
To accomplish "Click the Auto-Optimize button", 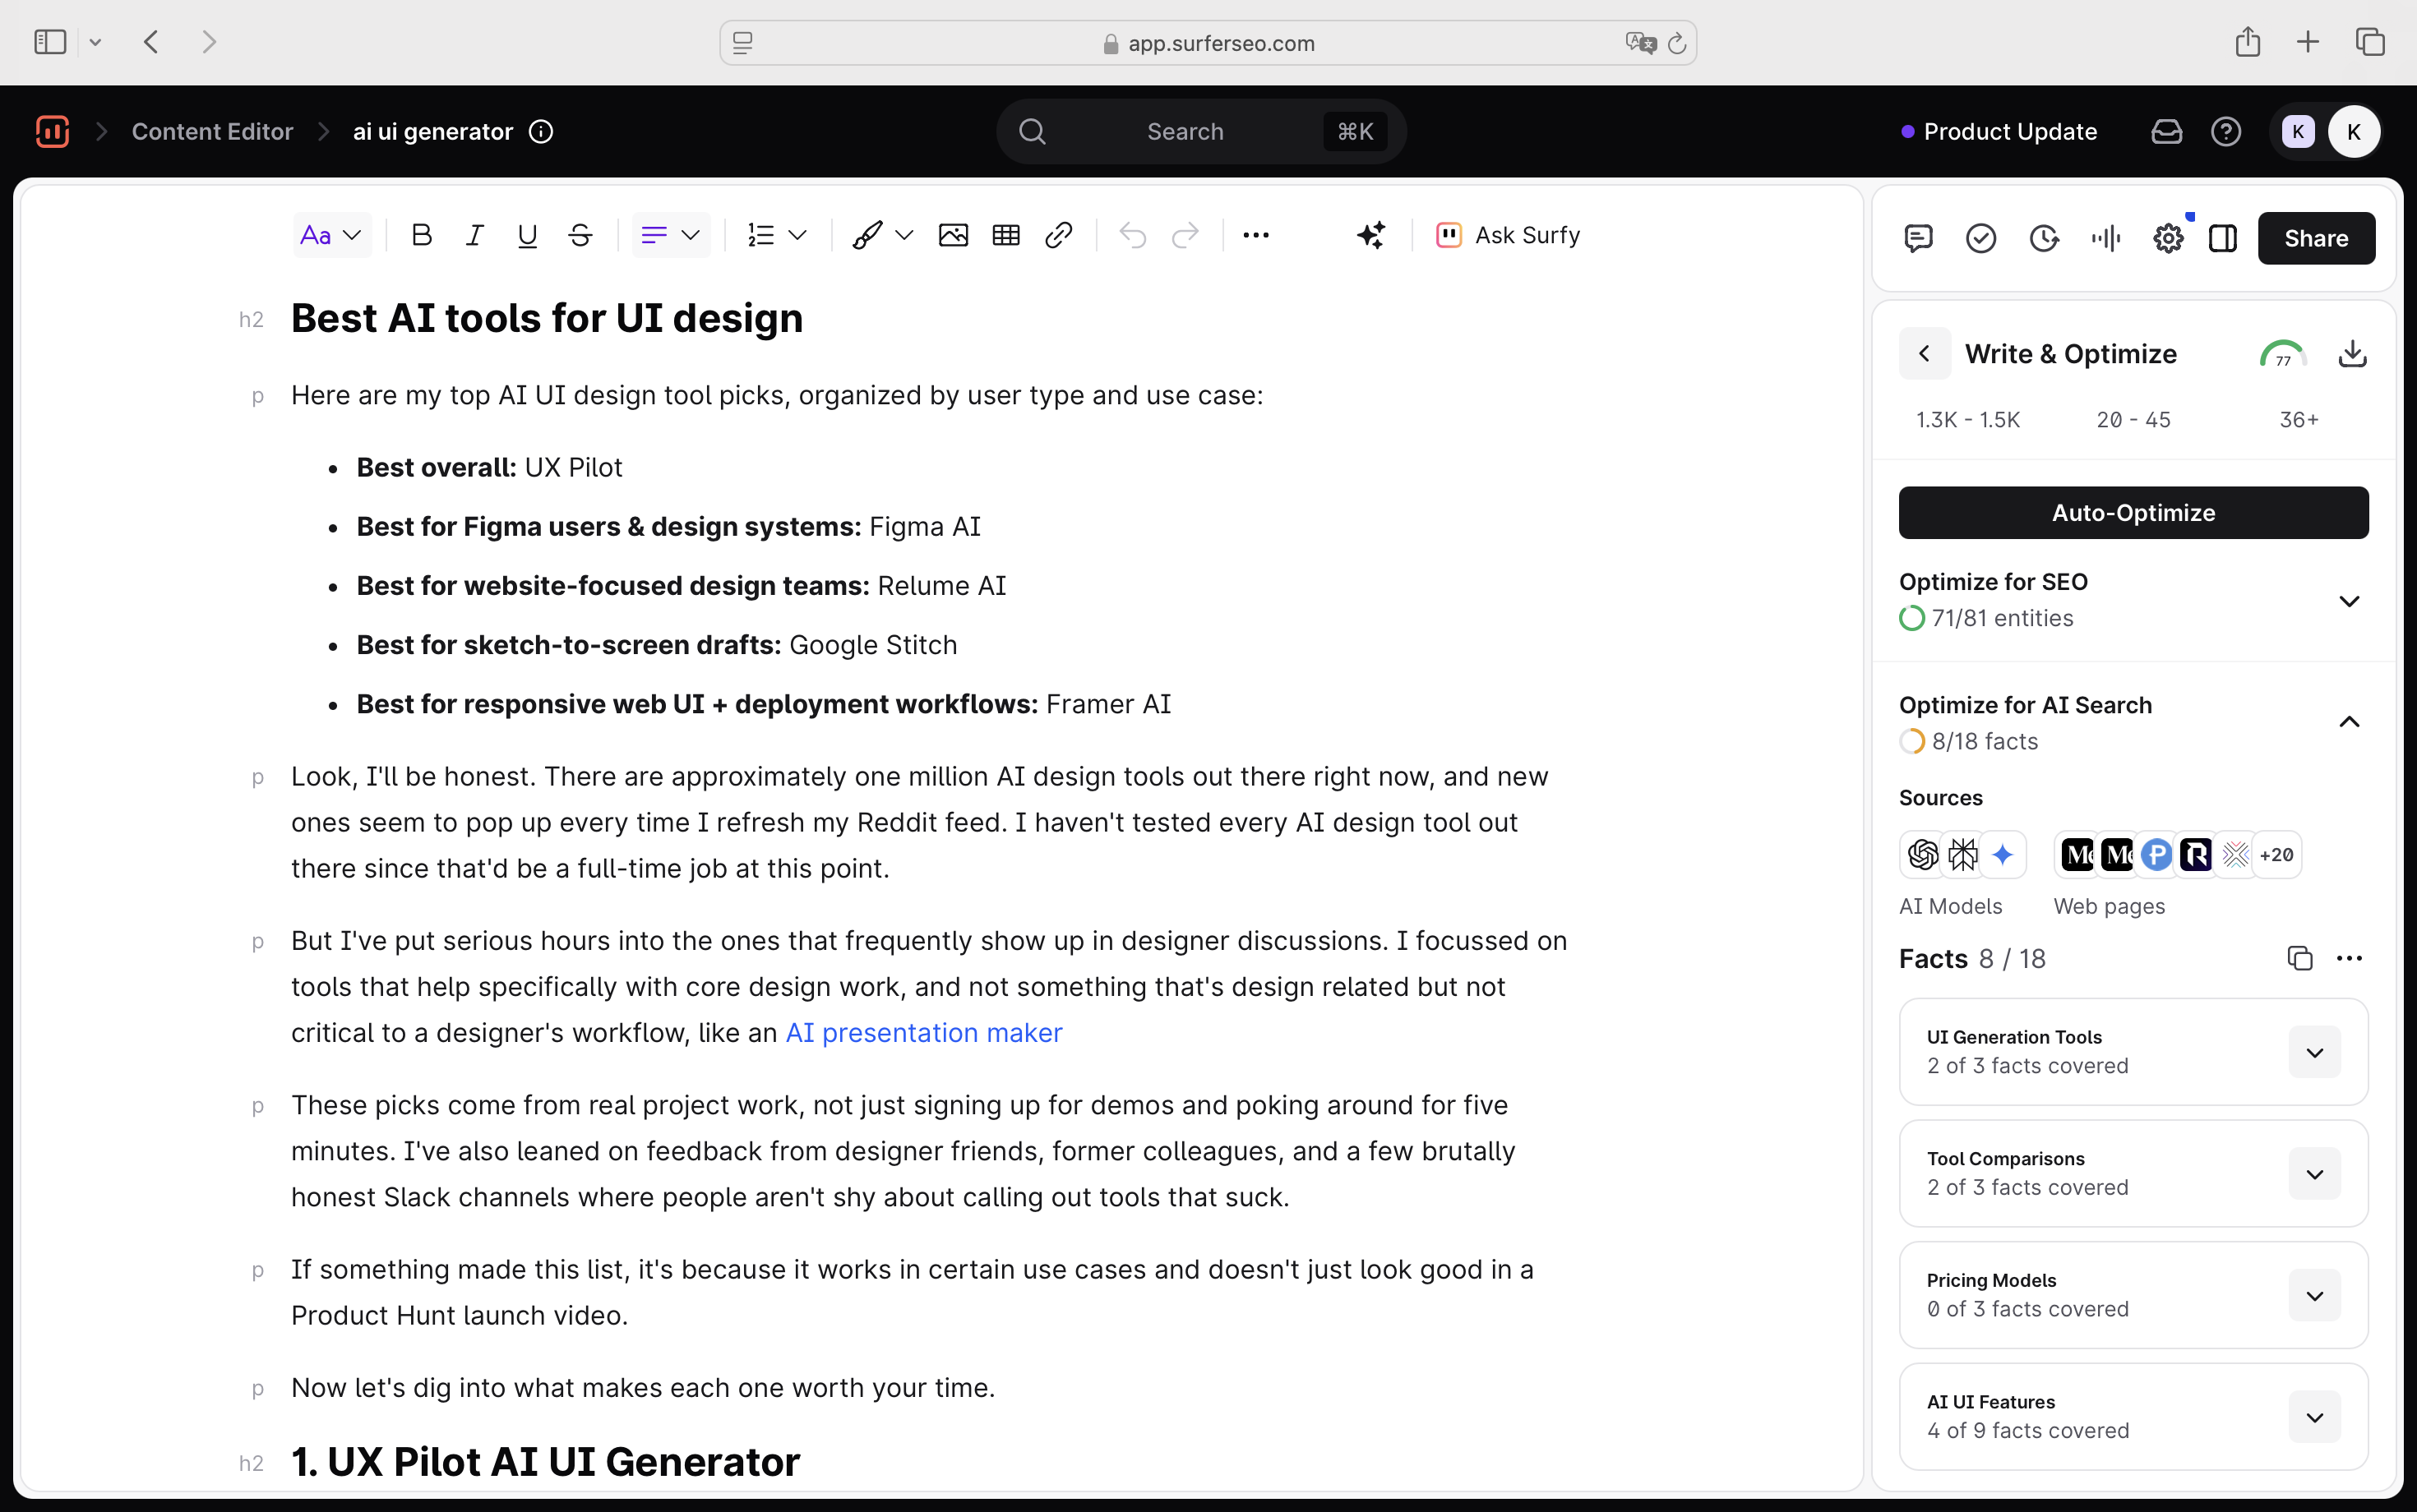I will coord(2133,513).
